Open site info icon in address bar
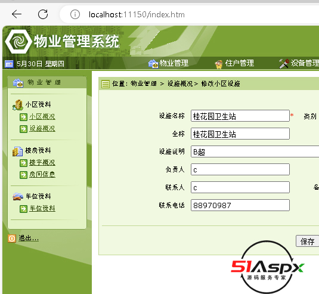 (x=75, y=14)
